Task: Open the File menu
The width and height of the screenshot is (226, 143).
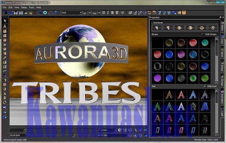Action: 5,8
